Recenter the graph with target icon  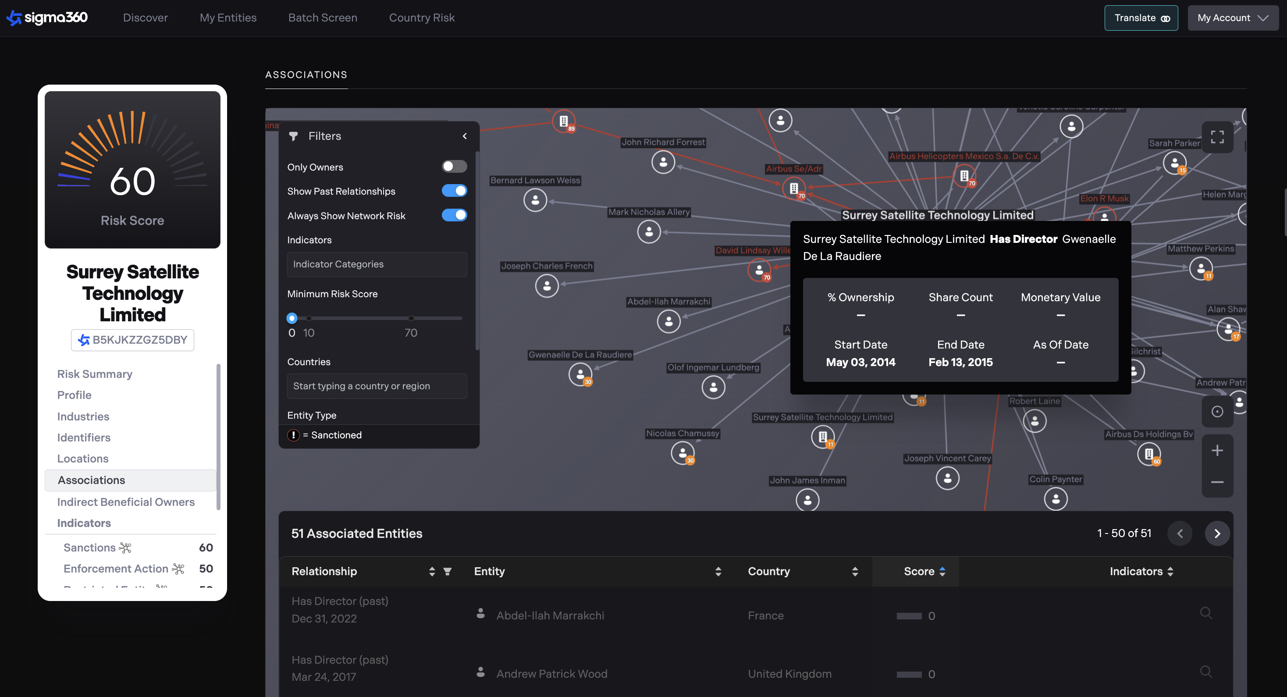(1217, 412)
